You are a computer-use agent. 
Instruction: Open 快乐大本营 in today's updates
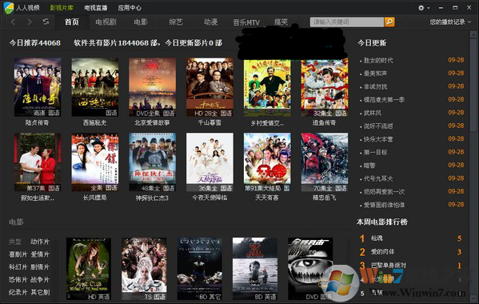coord(378,139)
